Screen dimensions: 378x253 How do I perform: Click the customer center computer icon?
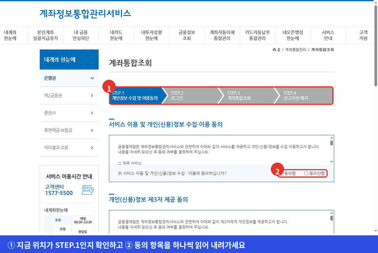tap(88, 190)
